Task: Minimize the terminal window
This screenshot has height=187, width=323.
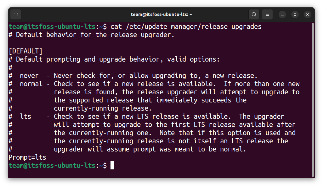Action: point(282,14)
